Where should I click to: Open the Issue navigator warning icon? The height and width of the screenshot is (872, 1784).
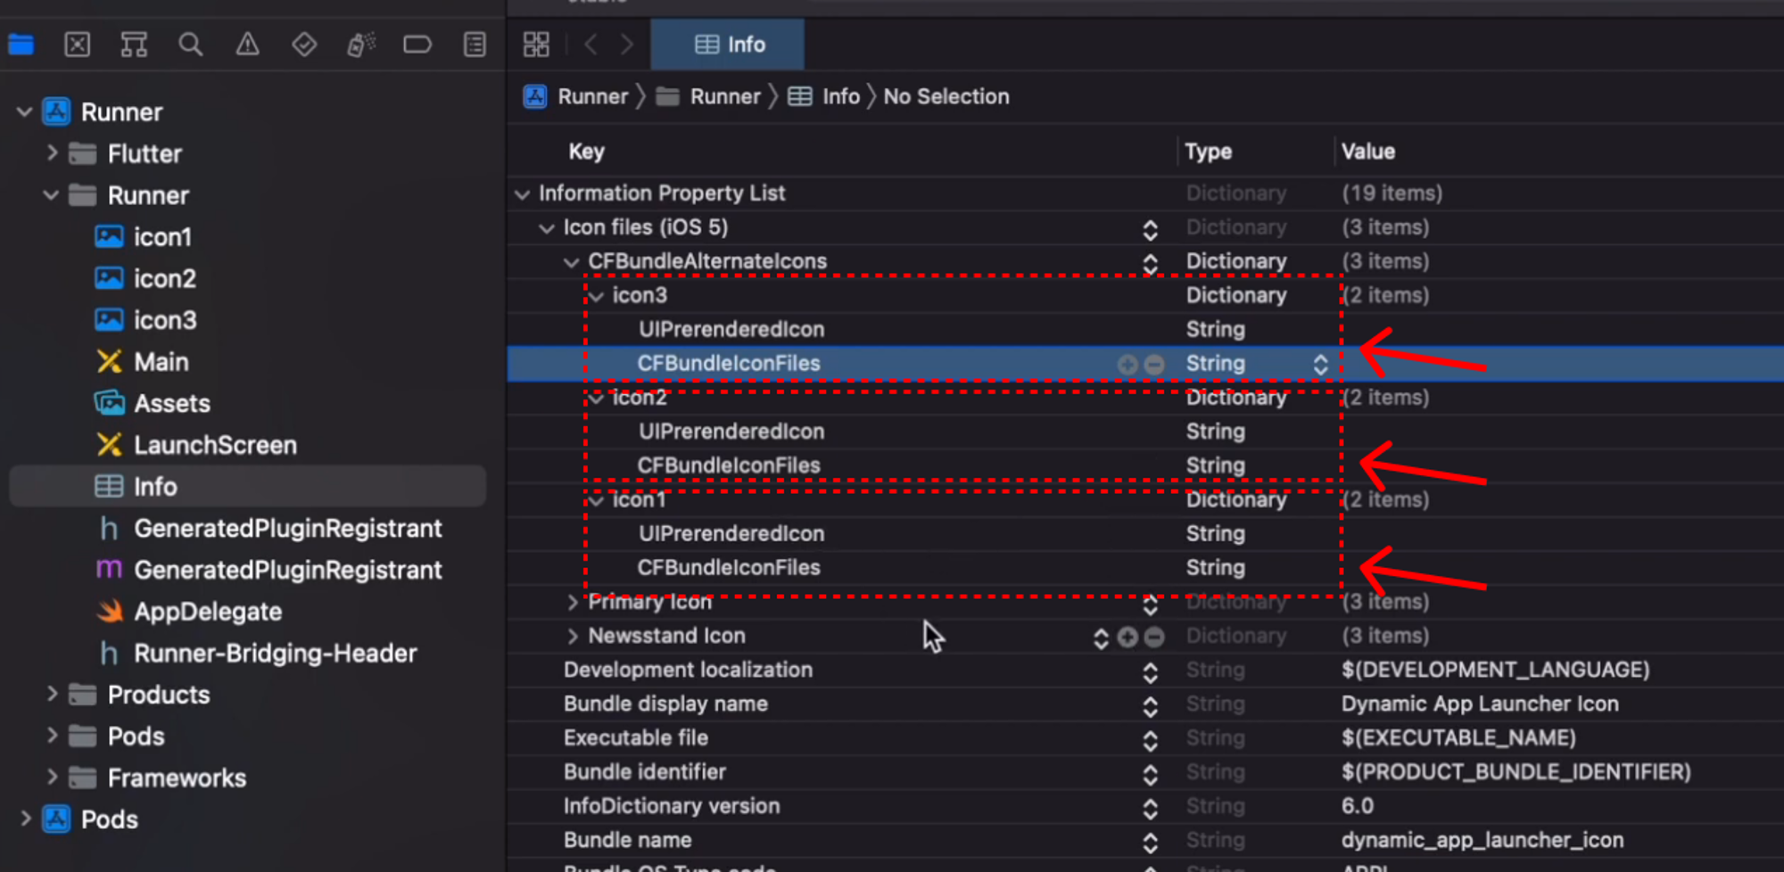[x=247, y=44]
